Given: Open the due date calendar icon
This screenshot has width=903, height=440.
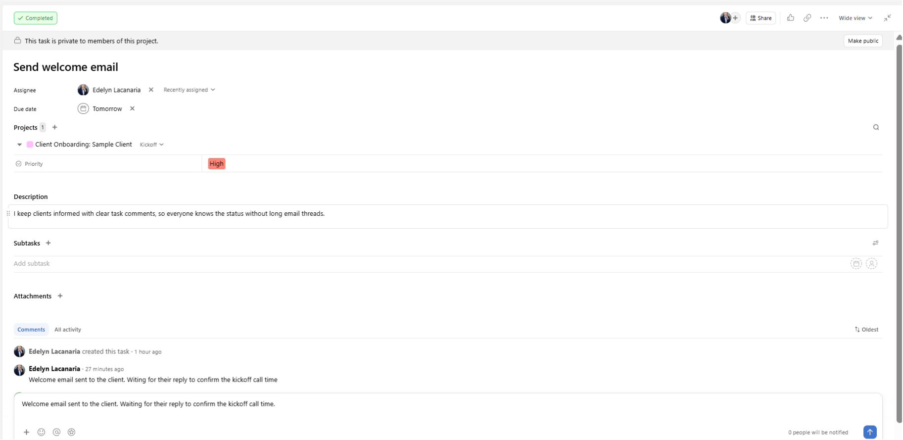Looking at the screenshot, I should tap(83, 108).
